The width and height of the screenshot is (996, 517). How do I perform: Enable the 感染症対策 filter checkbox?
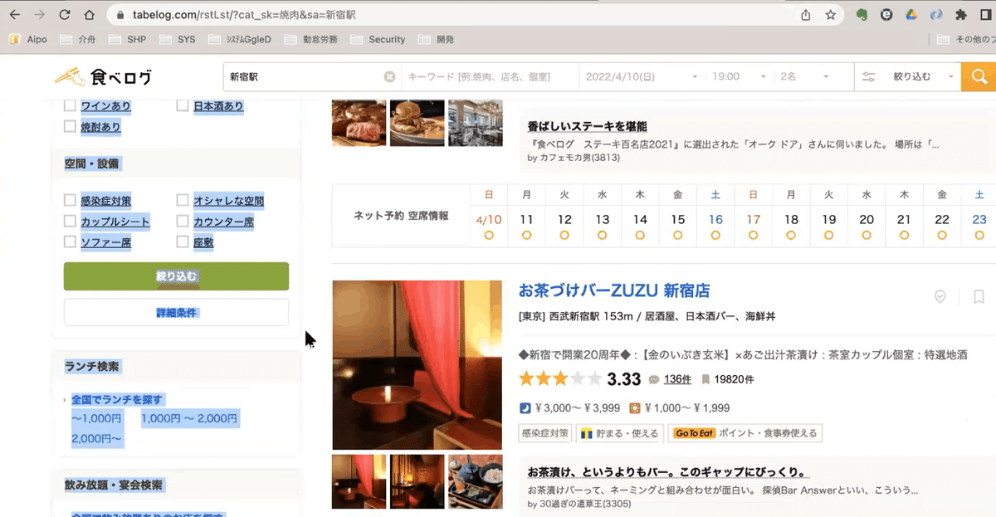point(71,201)
